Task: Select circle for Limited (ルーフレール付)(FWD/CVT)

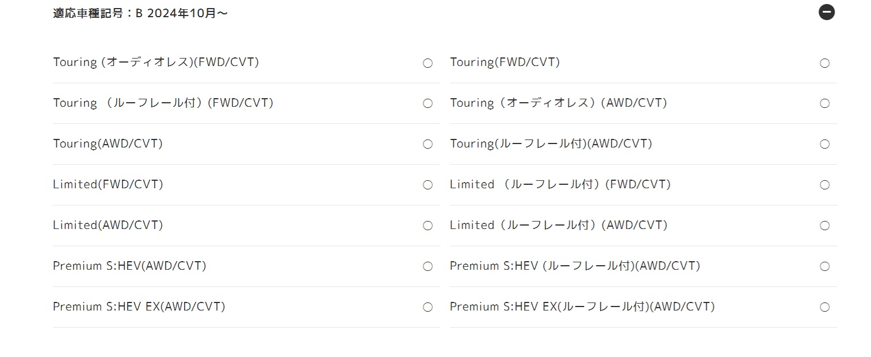Action: [x=824, y=185]
